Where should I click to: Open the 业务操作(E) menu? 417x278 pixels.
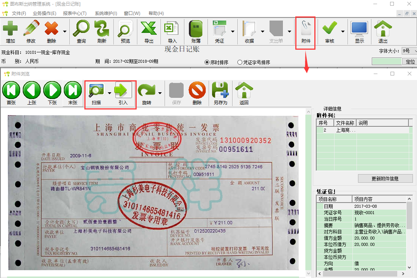[x=44, y=13]
